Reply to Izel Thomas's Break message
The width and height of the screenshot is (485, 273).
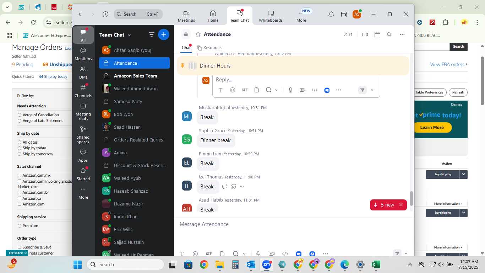(x=225, y=187)
